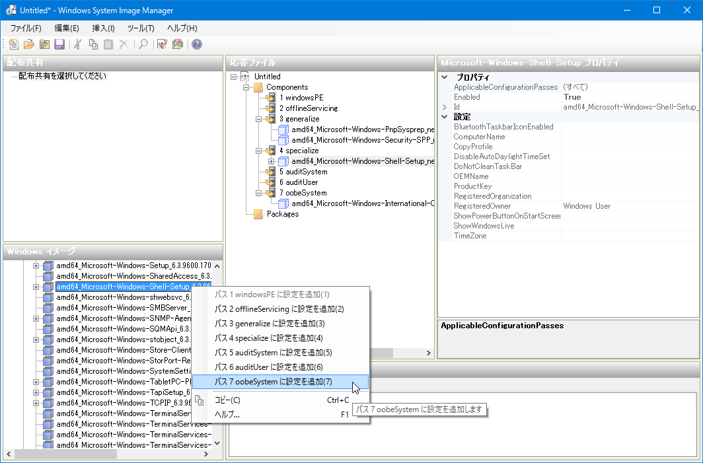Image resolution: width=703 pixels, height=463 pixels.
Task: Collapse the Untitled root node
Action: point(234,77)
